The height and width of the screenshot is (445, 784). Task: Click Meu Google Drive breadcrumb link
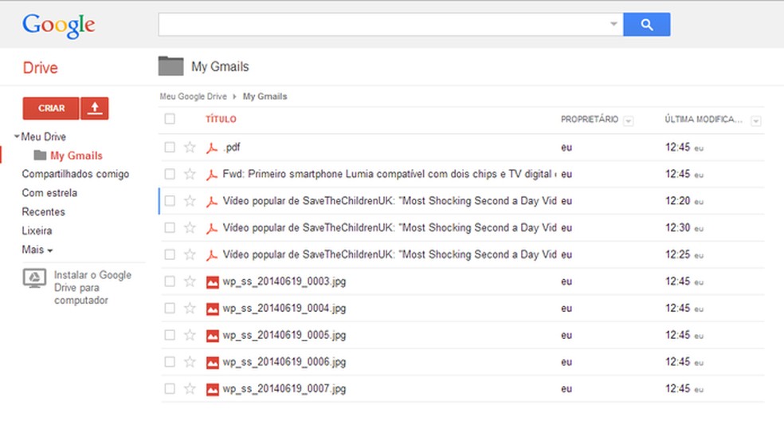pyautogui.click(x=193, y=96)
